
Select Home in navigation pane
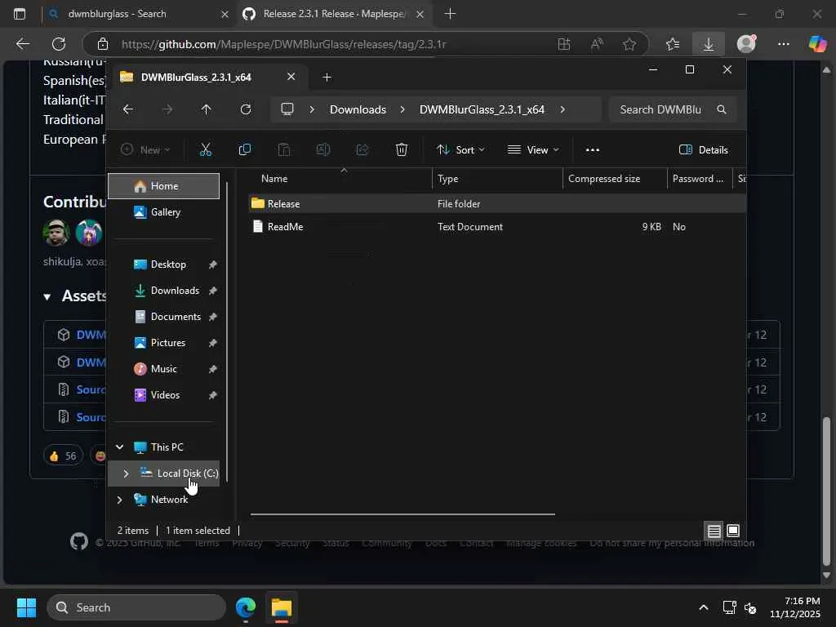click(x=163, y=186)
